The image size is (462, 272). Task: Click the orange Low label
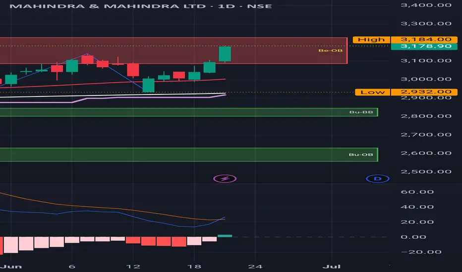tap(372, 92)
